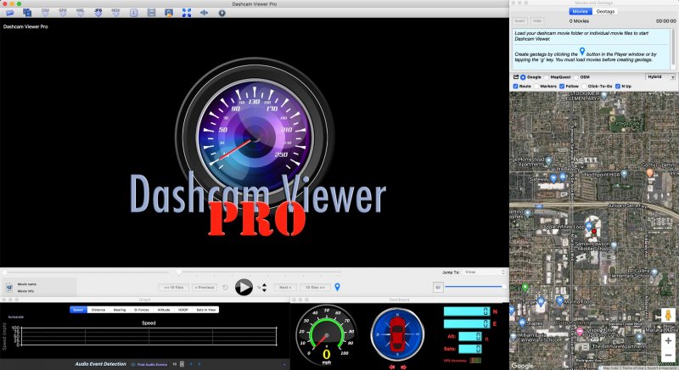This screenshot has width=679, height=370.
Task: Go to previous audio event blue arrow
Action: pyautogui.click(x=191, y=364)
